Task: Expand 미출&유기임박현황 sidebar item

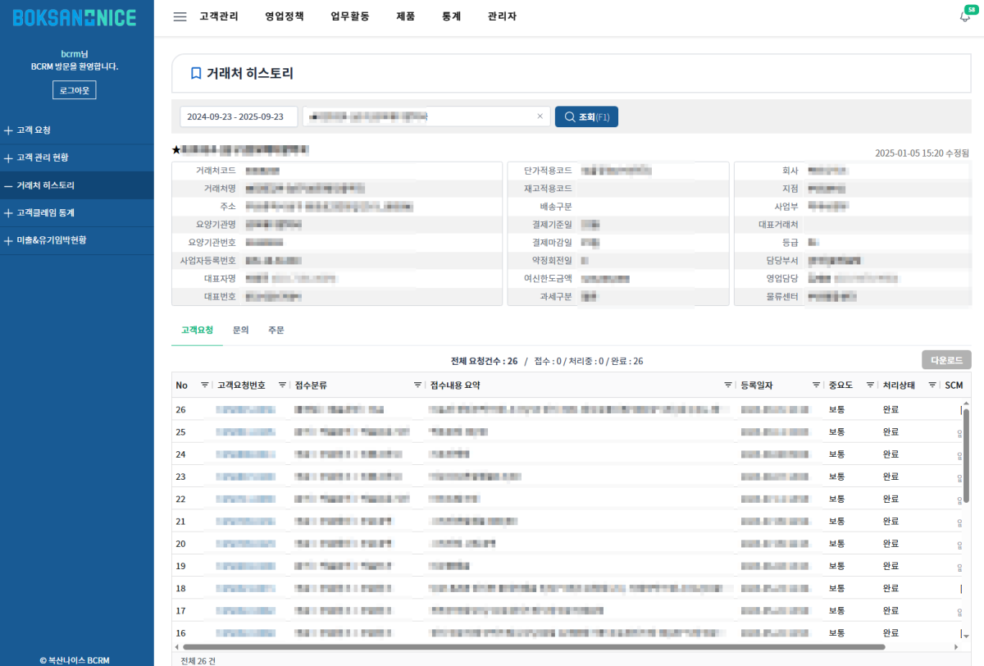Action: (50, 240)
